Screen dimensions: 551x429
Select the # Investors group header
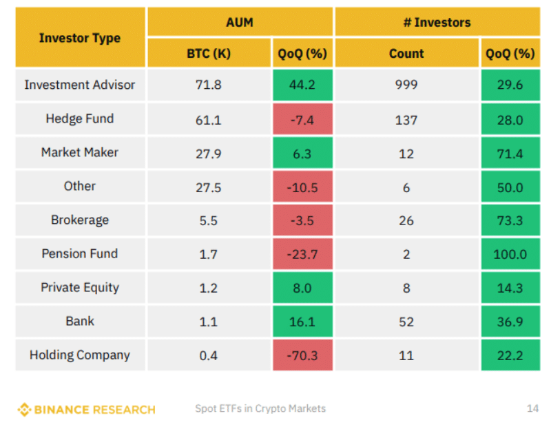tap(437, 22)
